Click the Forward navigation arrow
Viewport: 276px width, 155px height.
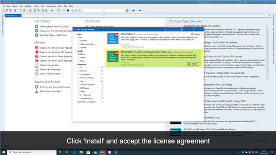point(140,10)
